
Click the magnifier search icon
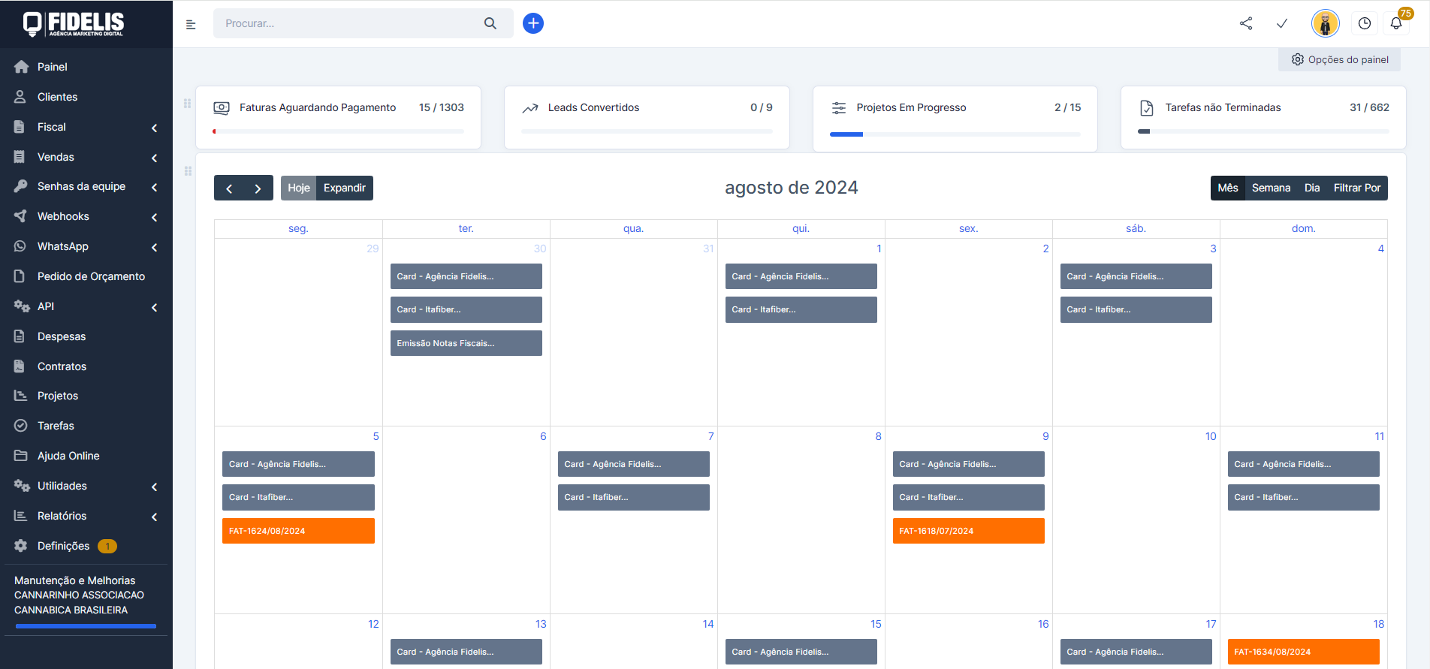[490, 23]
